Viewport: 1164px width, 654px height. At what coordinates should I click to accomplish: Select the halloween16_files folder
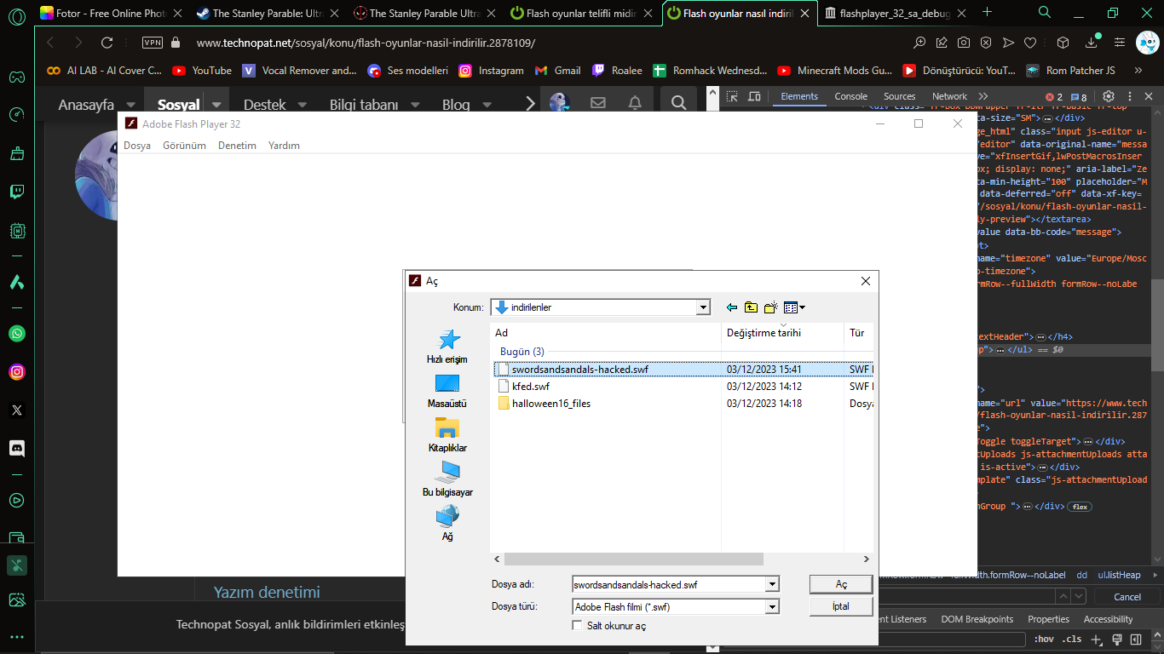pos(550,404)
